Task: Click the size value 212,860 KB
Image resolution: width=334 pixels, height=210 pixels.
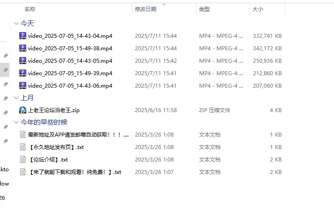Action: pos(267,73)
